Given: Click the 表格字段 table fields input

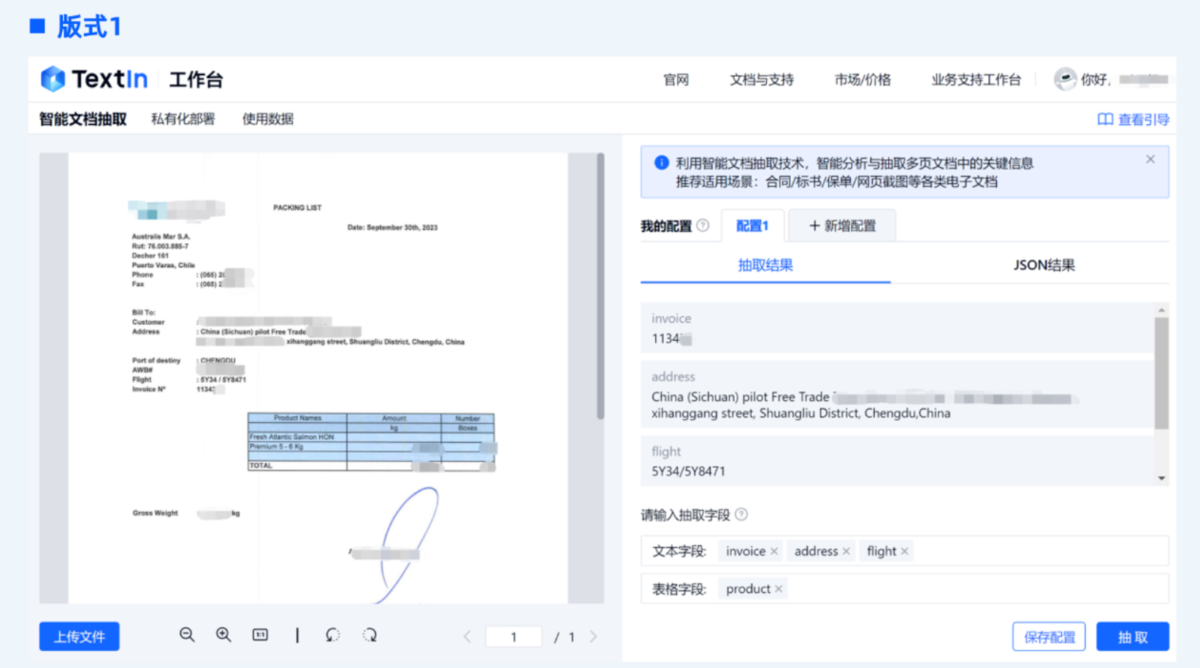Looking at the screenshot, I should pos(905,589).
